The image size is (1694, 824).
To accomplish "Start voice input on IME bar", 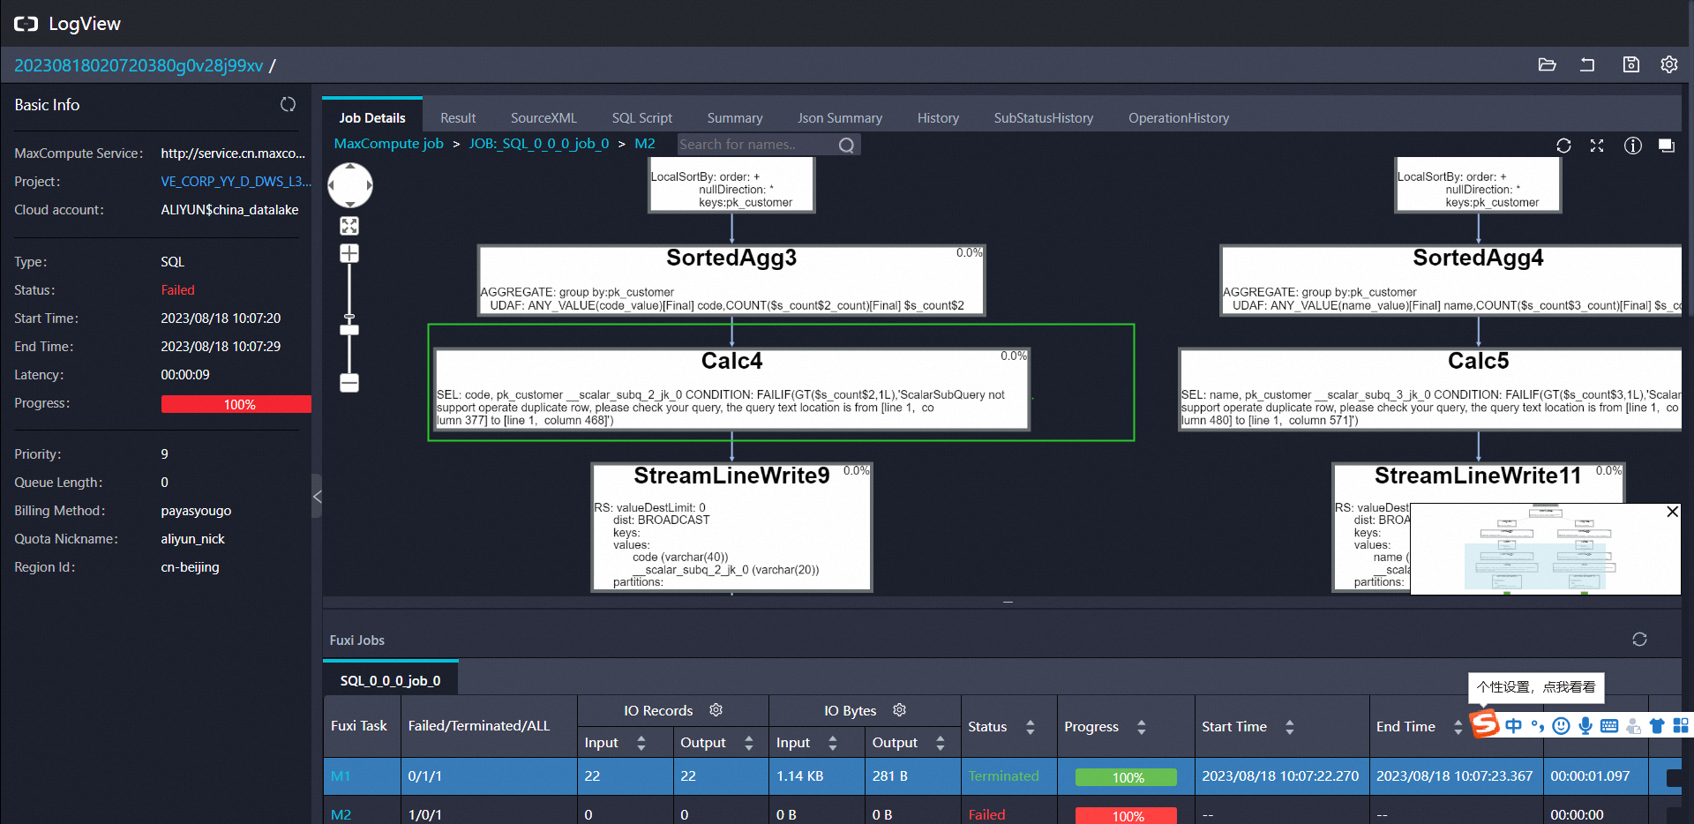I will tap(1585, 725).
